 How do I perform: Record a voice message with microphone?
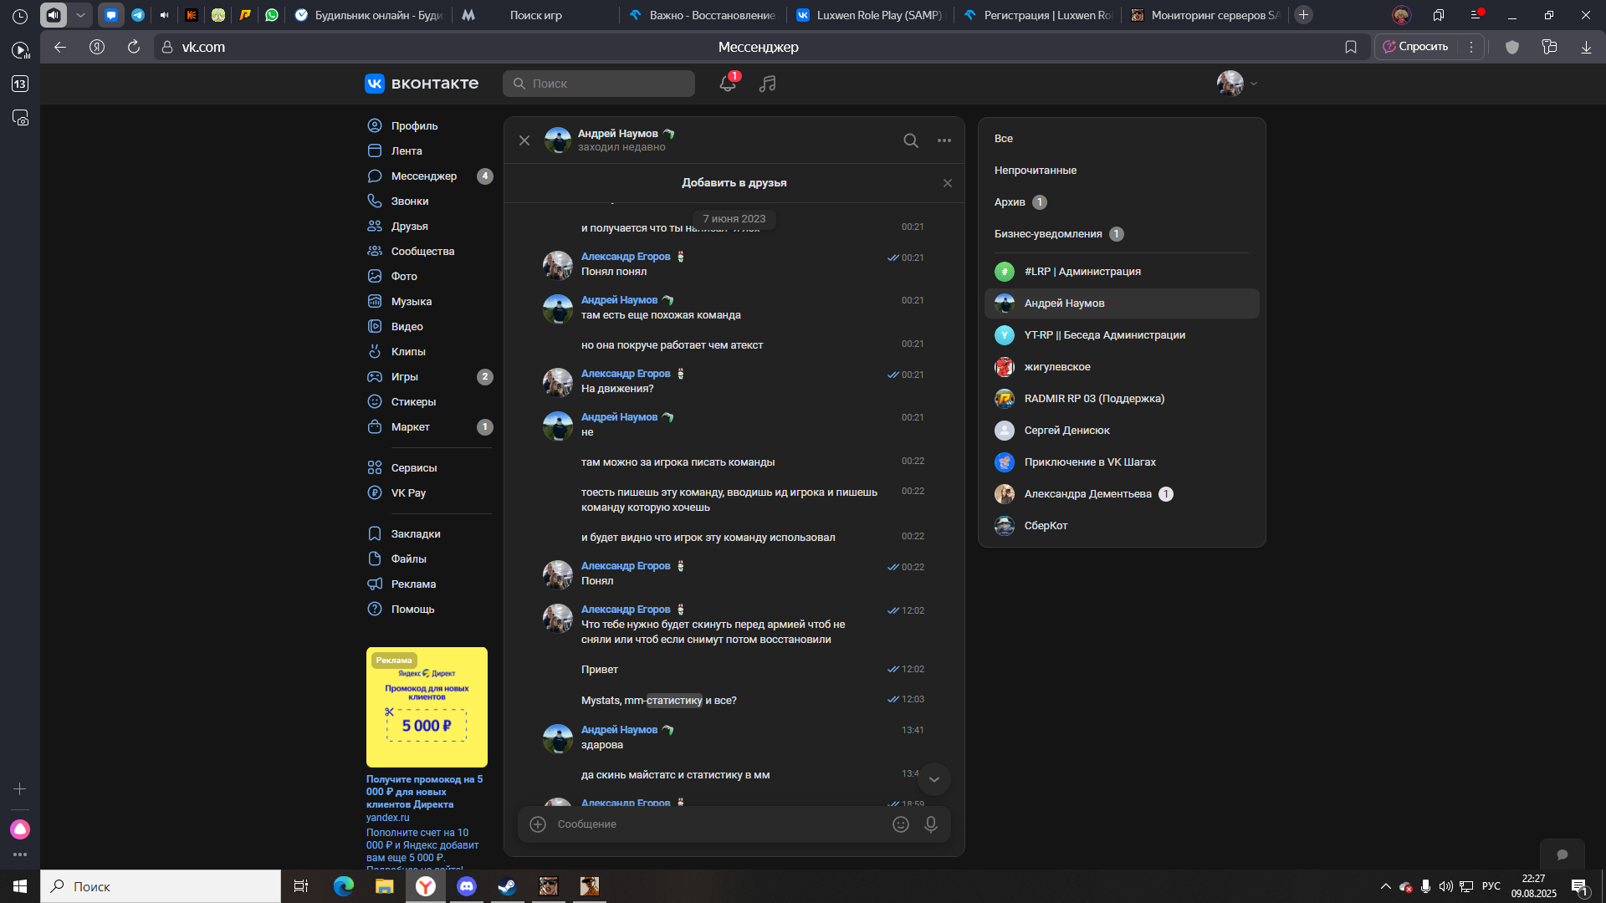coord(930,824)
